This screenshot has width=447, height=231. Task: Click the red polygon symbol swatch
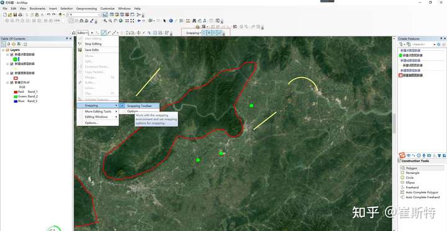(16, 78)
